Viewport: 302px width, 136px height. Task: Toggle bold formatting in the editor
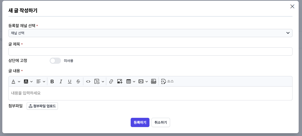(x=52, y=81)
